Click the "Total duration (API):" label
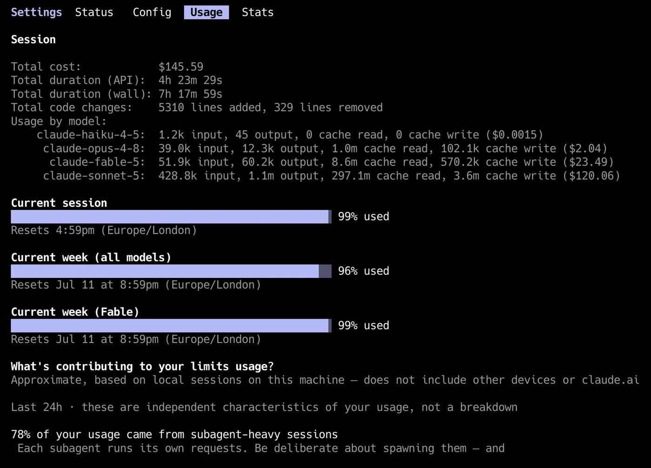This screenshot has height=468, width=651. tap(78, 80)
